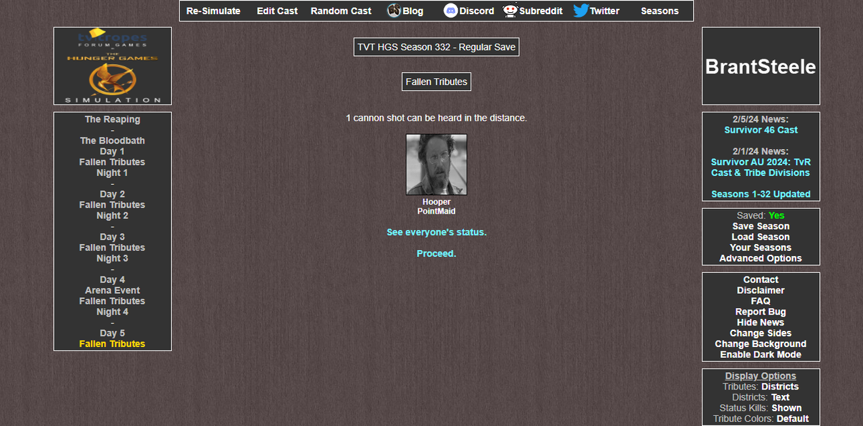
Task: Click the Discord logo icon
Action: [x=450, y=11]
